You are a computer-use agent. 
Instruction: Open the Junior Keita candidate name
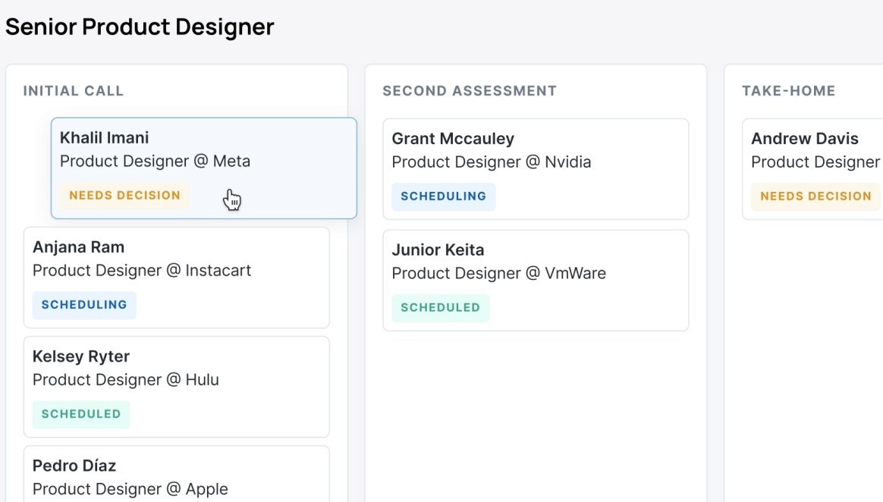pos(438,249)
